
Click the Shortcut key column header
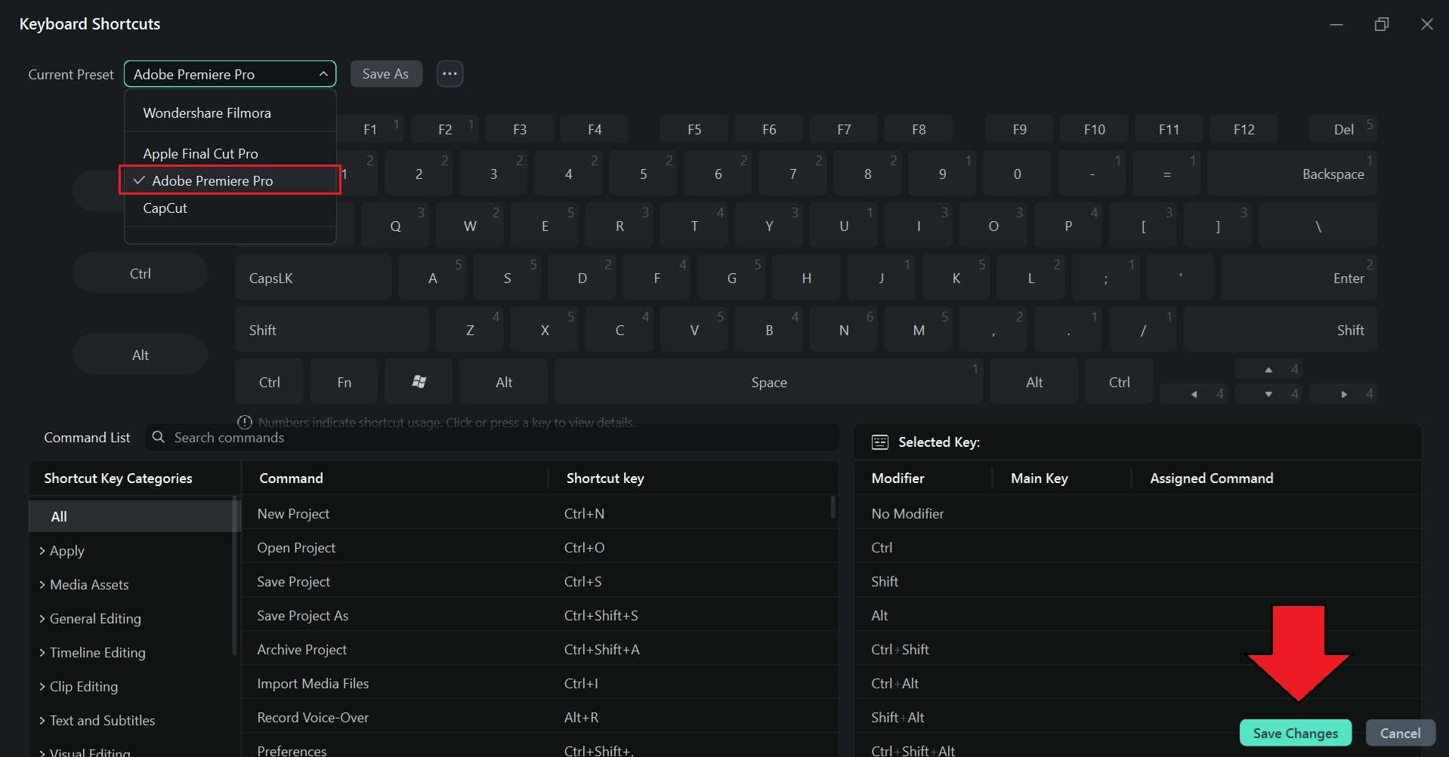pos(605,478)
